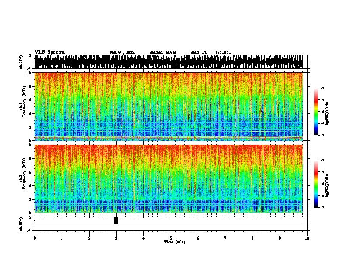Click the time axis tick label "2"

89,238
